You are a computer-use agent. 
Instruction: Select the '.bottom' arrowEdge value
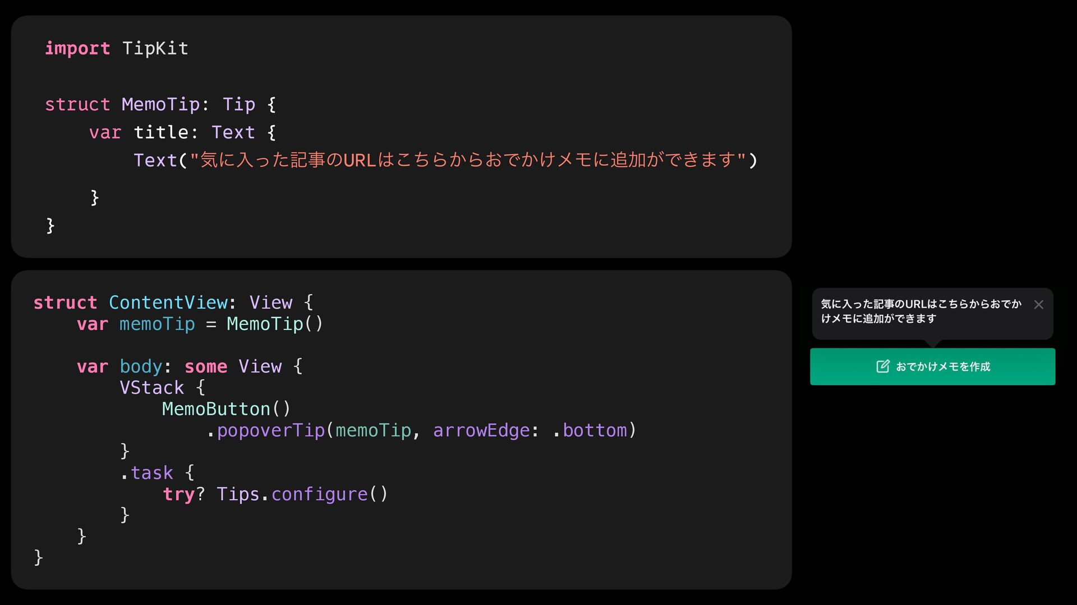tap(594, 431)
